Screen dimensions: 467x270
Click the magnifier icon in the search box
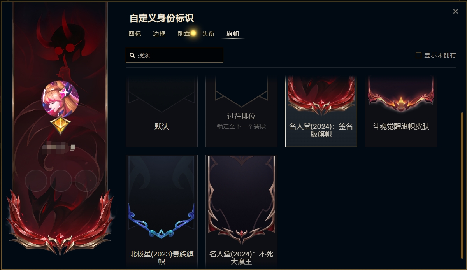pyautogui.click(x=132, y=55)
